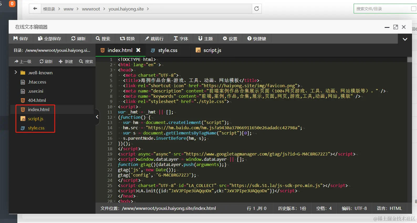Open script.js from the file tree

pyautogui.click(x=35, y=119)
